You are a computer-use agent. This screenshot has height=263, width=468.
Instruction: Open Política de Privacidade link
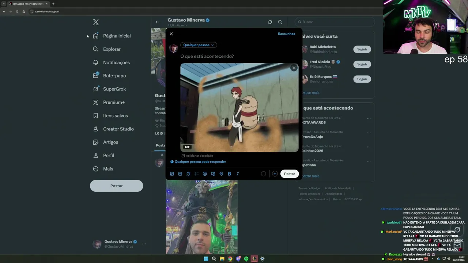338,188
